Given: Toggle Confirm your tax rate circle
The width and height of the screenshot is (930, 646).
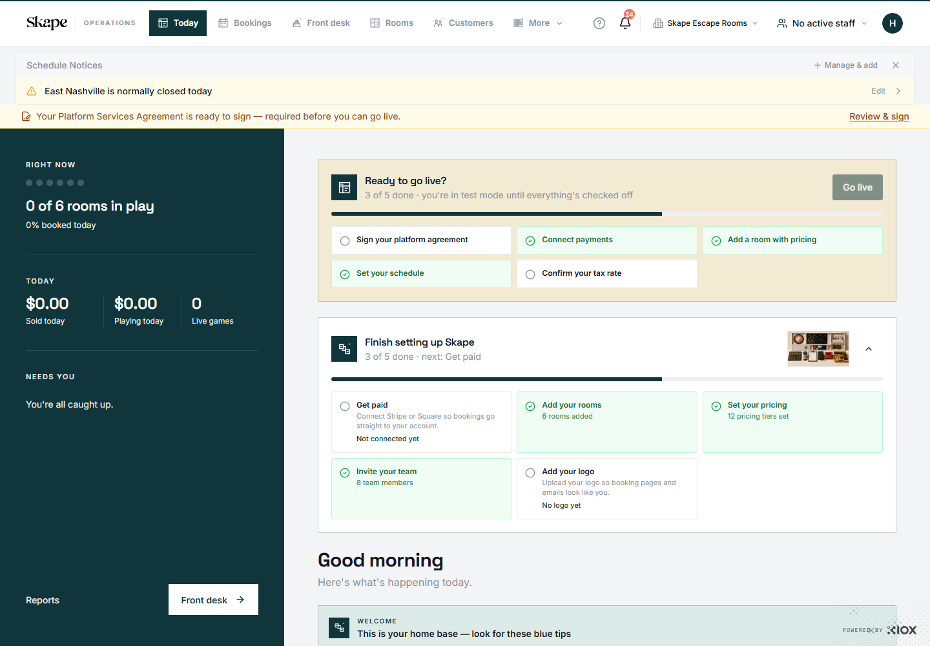Looking at the screenshot, I should pos(530,275).
